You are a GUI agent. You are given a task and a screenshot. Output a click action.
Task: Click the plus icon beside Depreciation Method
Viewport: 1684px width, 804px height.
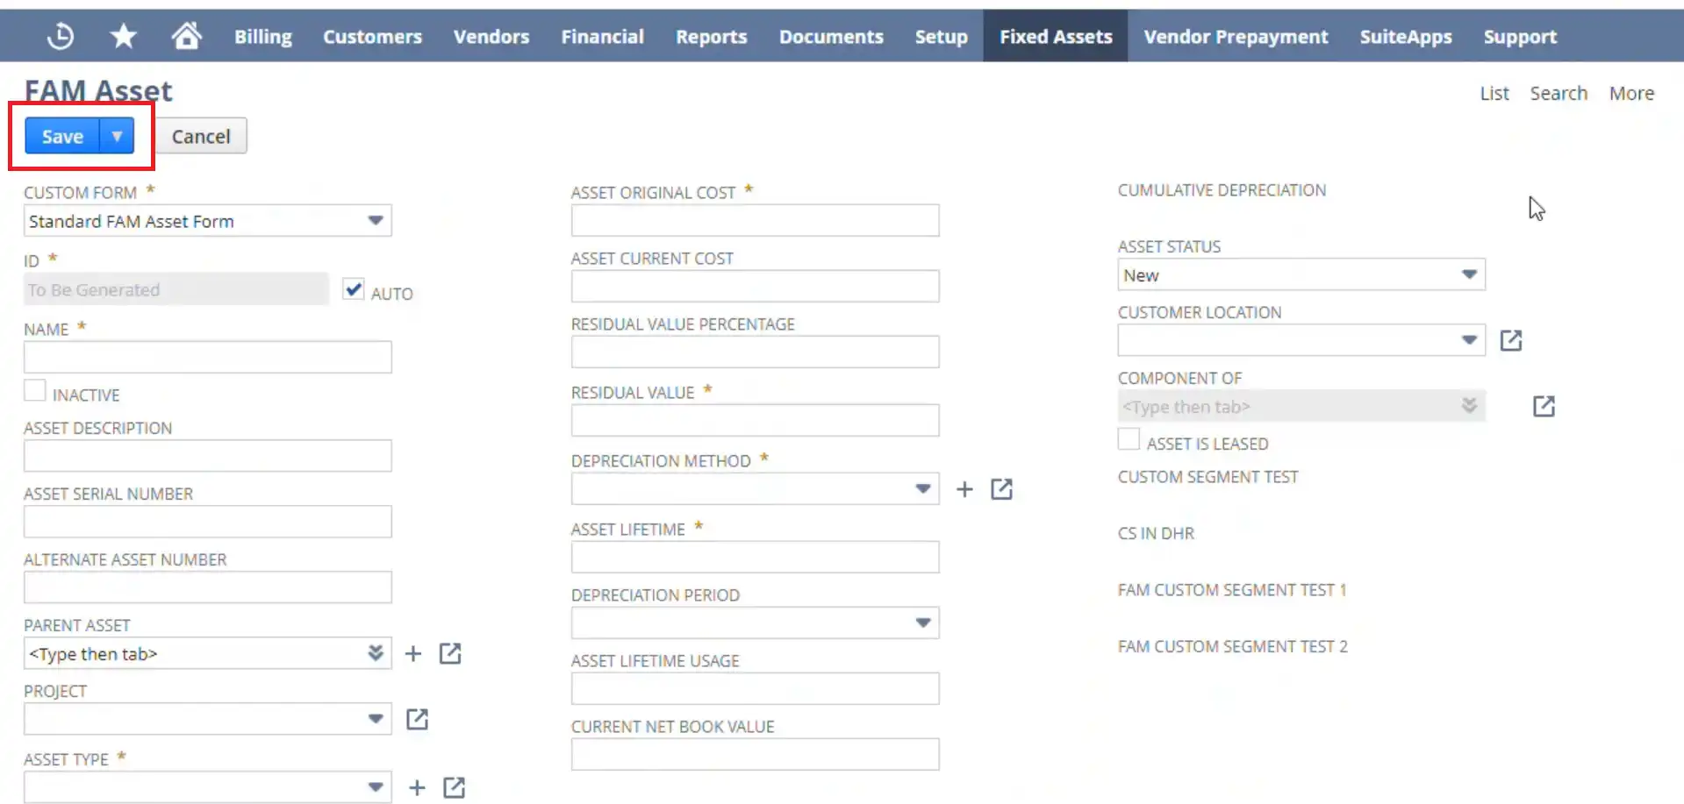[964, 489]
